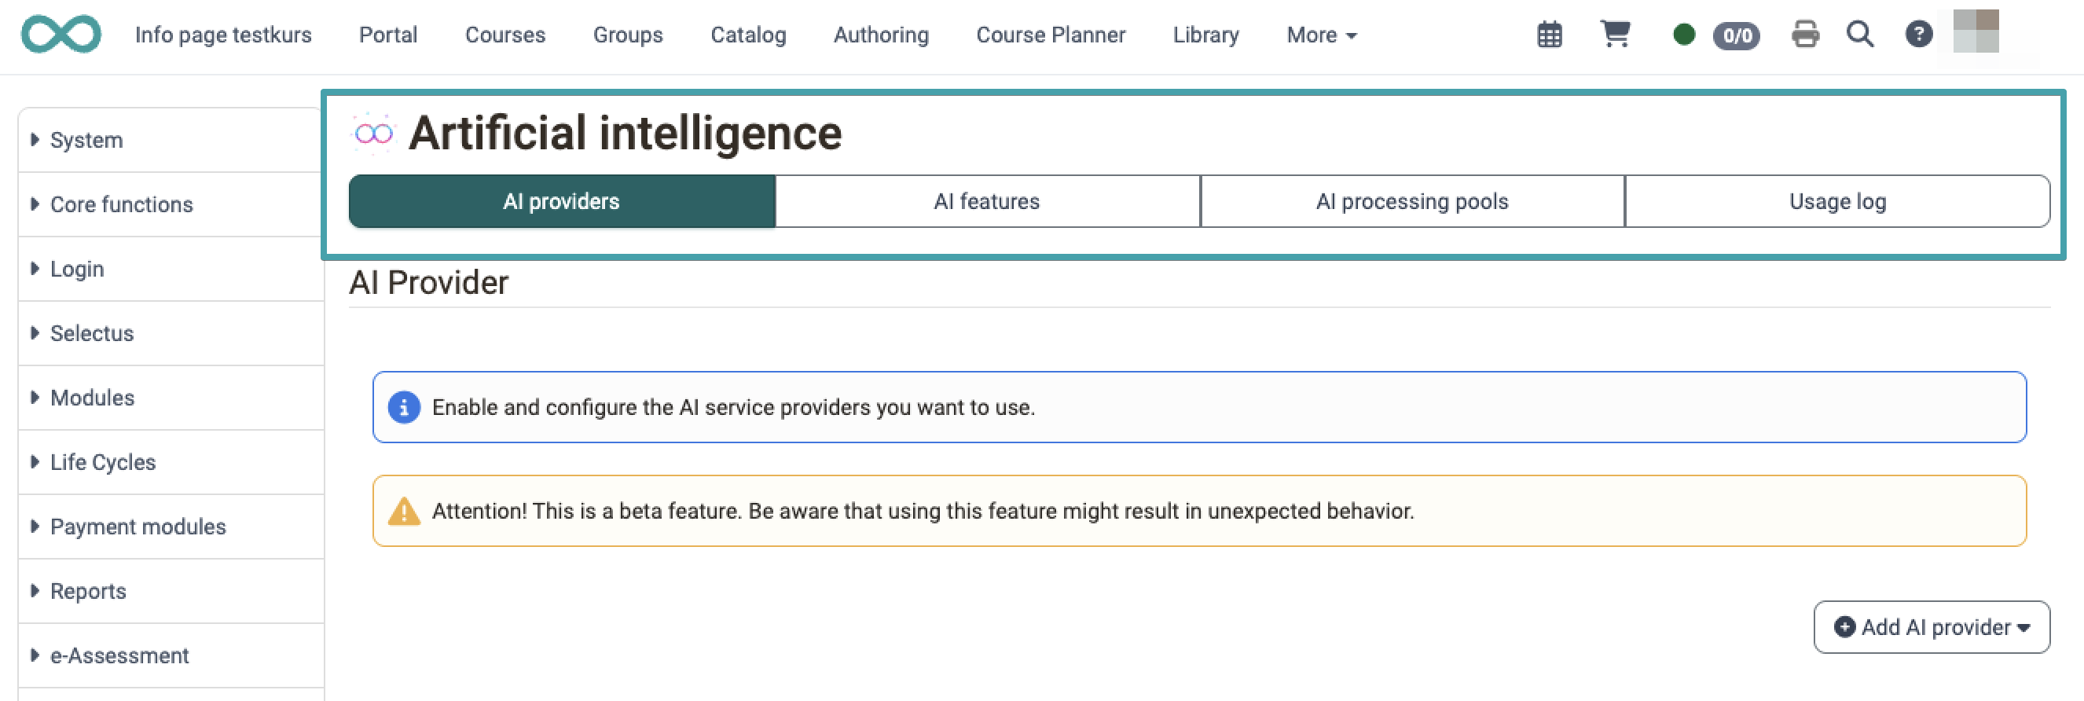
Task: Open search with the magnifier icon
Action: (1860, 35)
